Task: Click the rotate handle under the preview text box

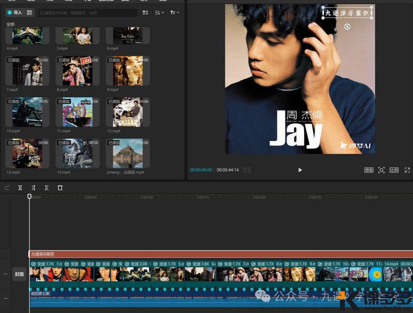Action: pos(347,27)
